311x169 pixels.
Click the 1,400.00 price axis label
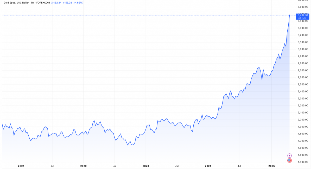click(x=303, y=162)
